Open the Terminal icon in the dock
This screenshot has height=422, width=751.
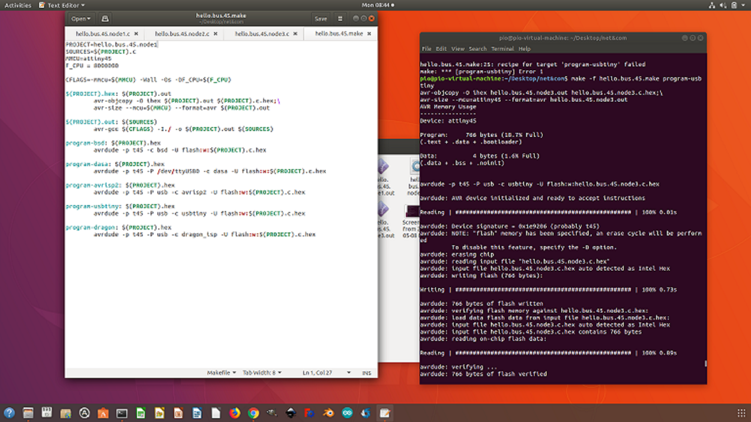pyautogui.click(x=122, y=413)
